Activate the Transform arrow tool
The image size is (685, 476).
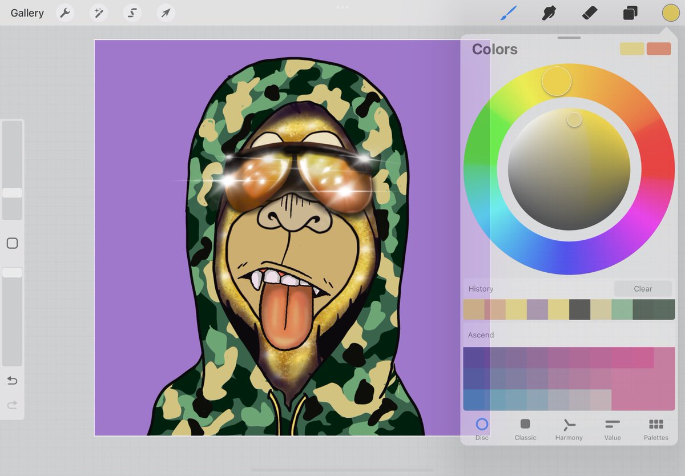coord(166,13)
